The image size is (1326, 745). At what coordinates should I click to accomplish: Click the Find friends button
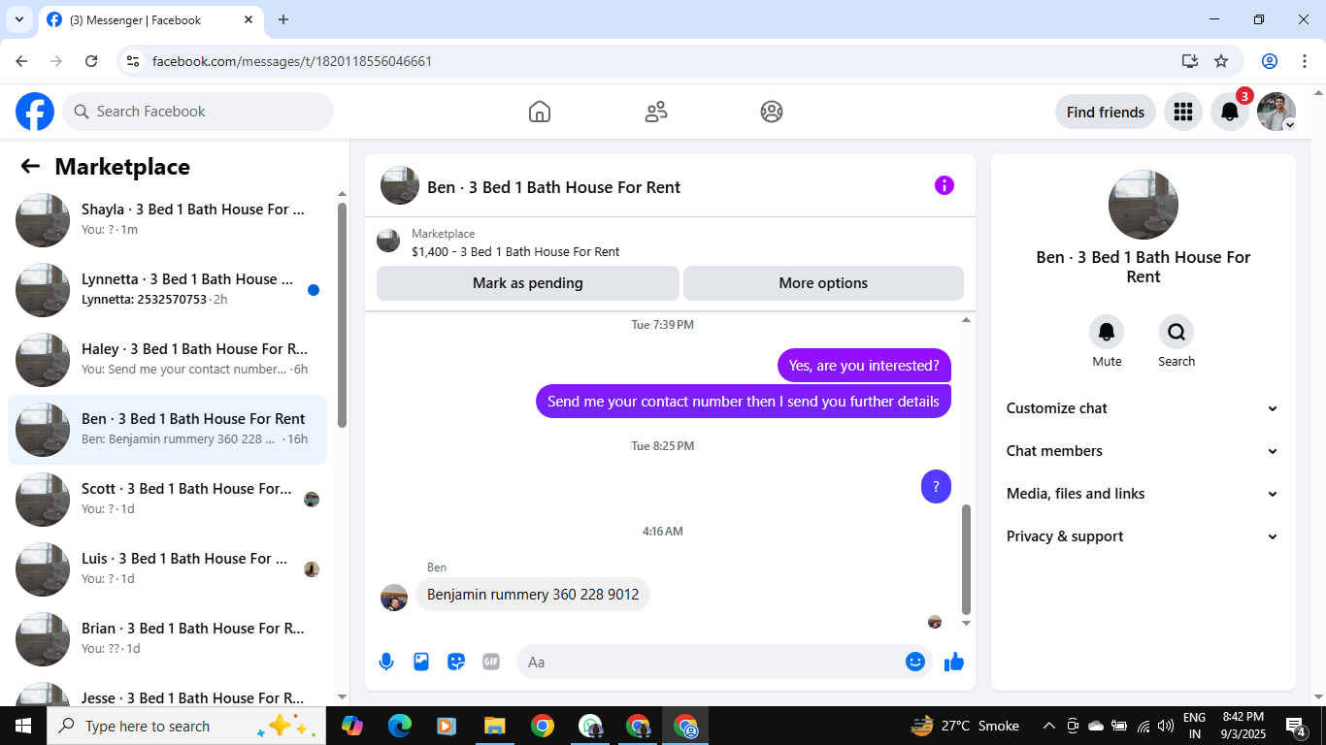tap(1106, 112)
